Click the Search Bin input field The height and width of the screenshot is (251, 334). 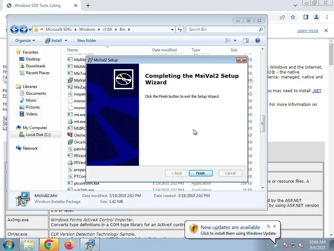coord(222,29)
